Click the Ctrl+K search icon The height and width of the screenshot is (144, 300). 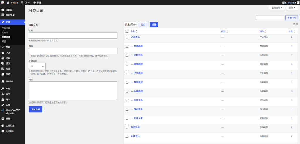(x=22, y=3)
